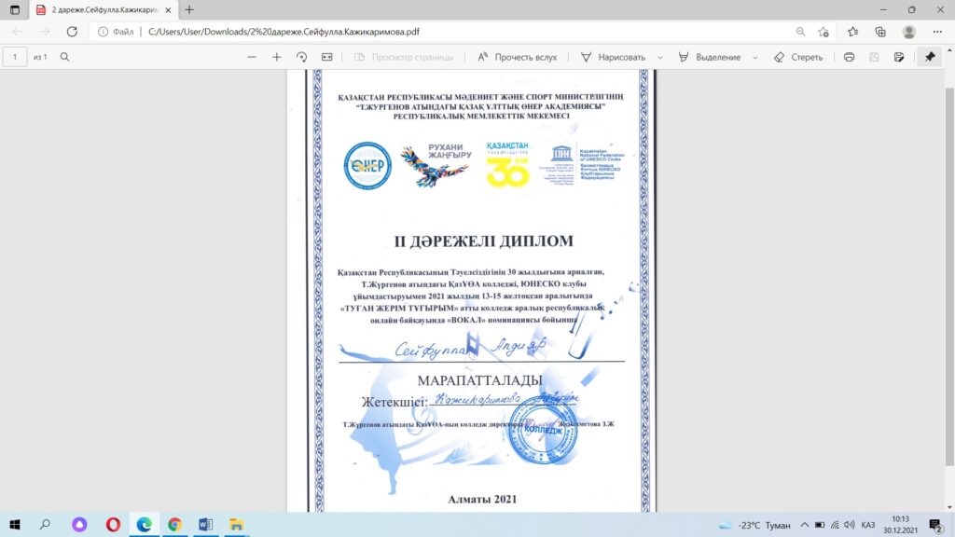Go forward to next page
Screen dimensions: 955x537
click(45, 32)
